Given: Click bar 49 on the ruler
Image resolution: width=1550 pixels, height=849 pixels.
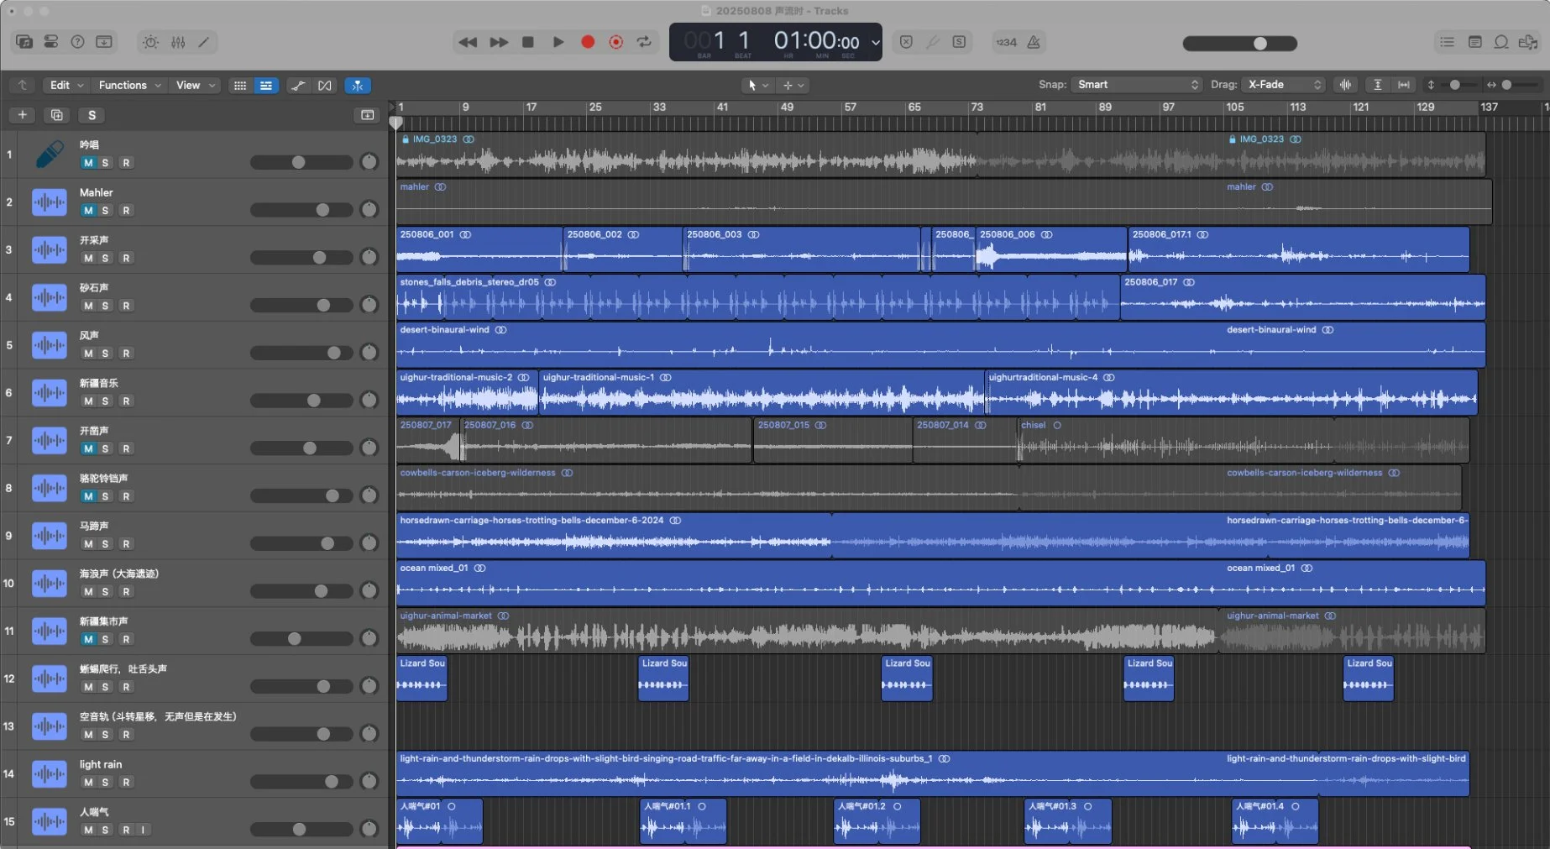Looking at the screenshot, I should click(787, 107).
